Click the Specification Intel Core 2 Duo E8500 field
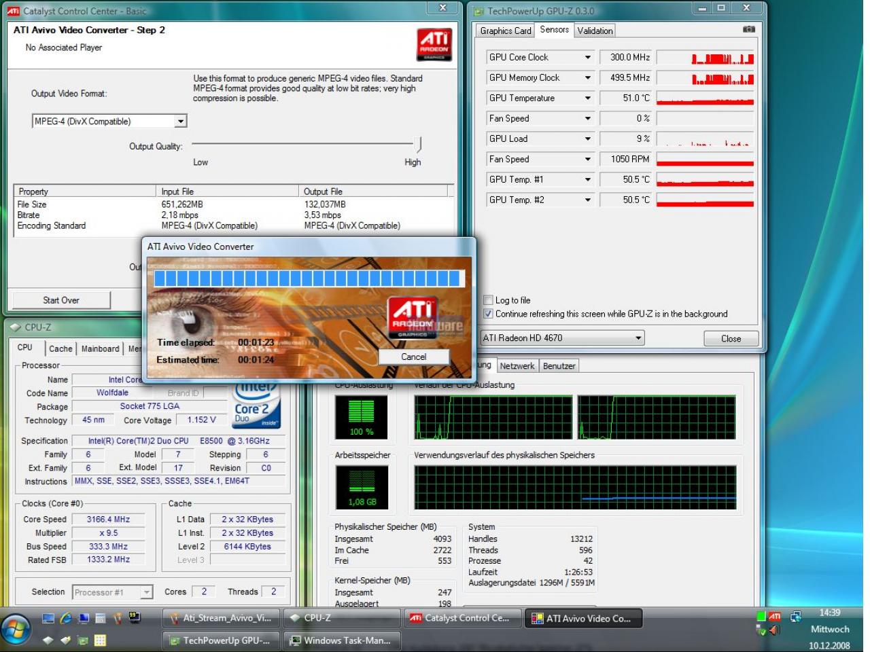The height and width of the screenshot is (652, 870). point(179,441)
